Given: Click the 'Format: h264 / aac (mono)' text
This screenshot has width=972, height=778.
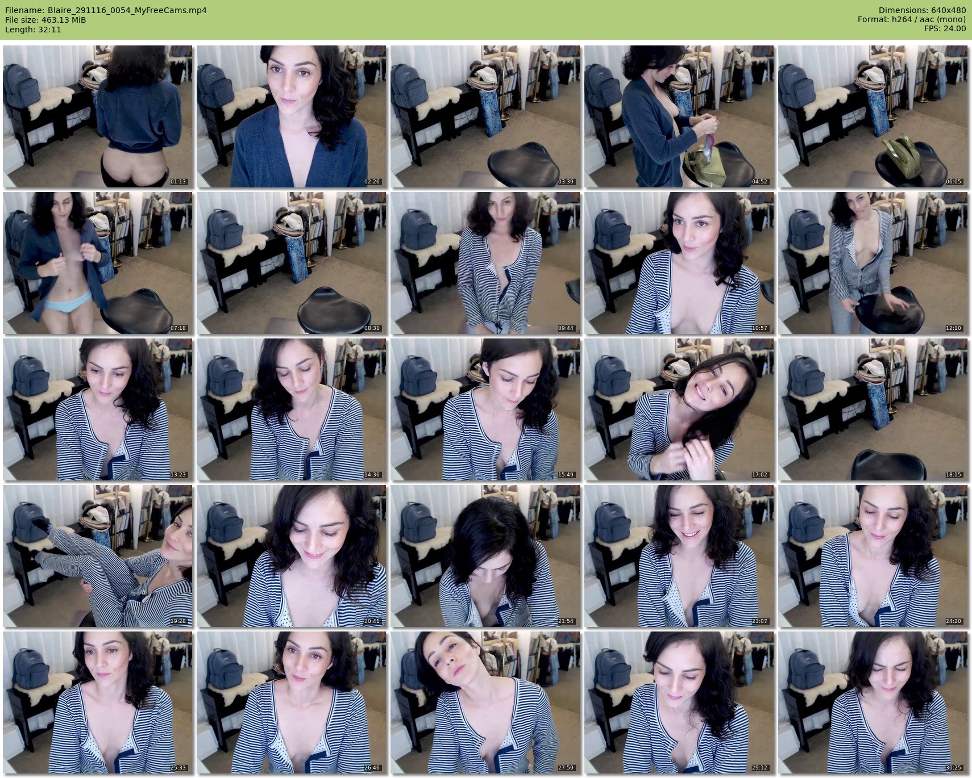Looking at the screenshot, I should tap(912, 19).
